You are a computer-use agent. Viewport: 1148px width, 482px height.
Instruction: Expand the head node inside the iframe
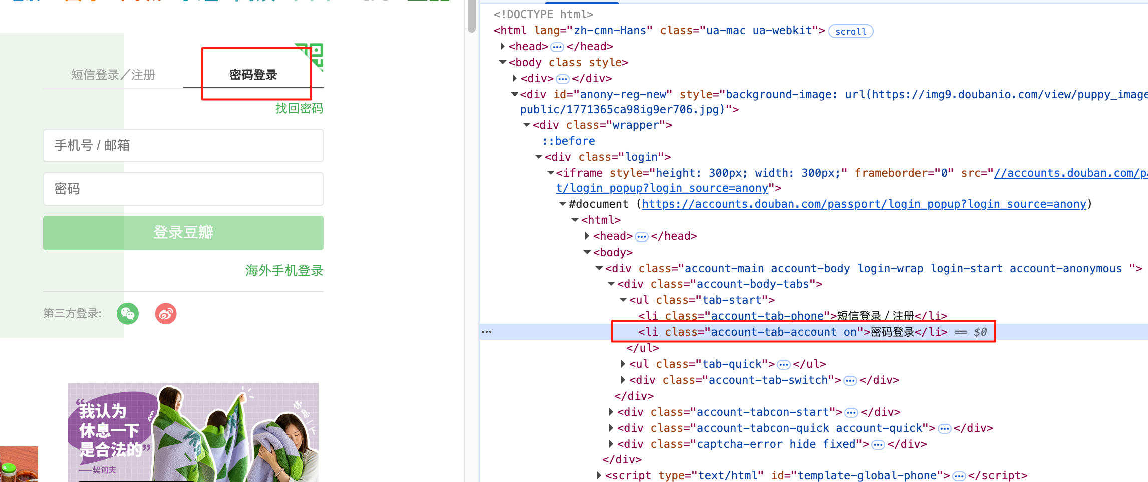[x=587, y=236]
